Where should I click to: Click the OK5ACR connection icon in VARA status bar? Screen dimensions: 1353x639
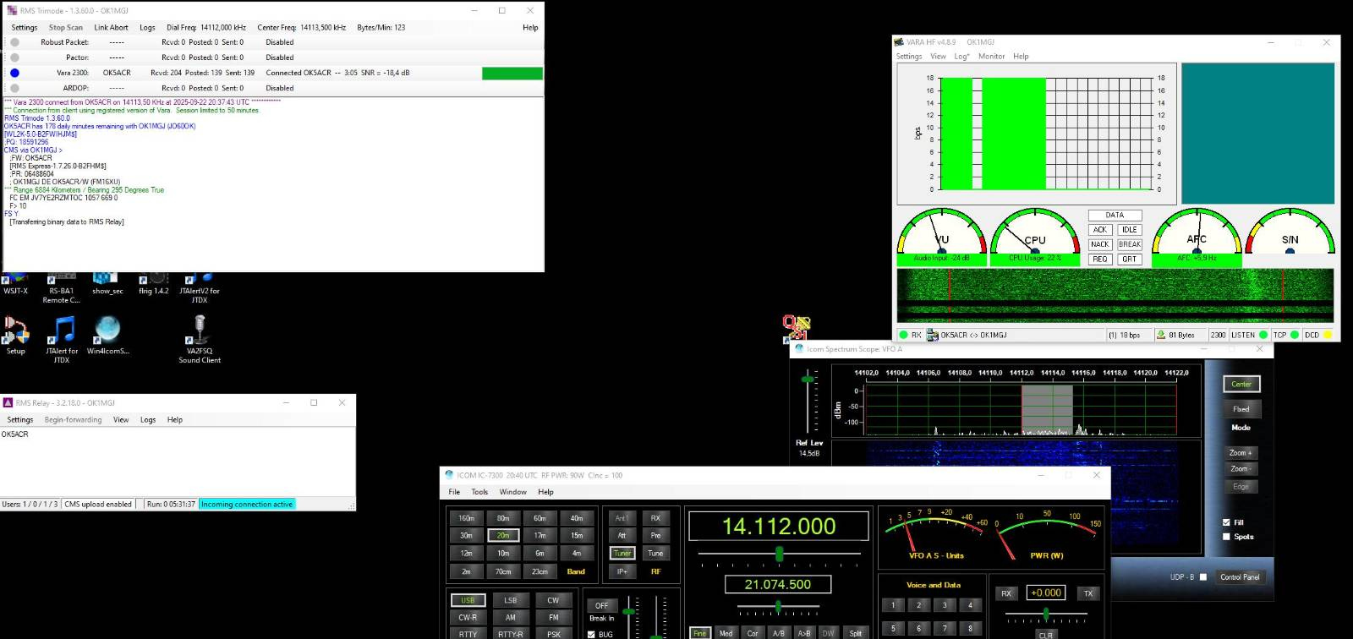tap(933, 336)
